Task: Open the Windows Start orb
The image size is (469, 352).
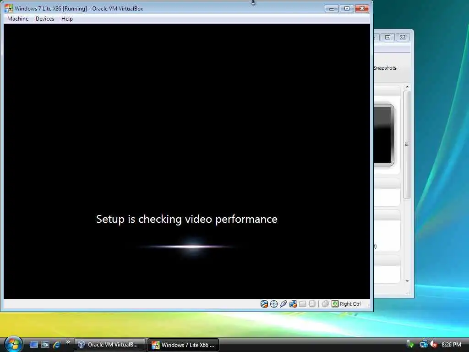Action: coord(13,344)
